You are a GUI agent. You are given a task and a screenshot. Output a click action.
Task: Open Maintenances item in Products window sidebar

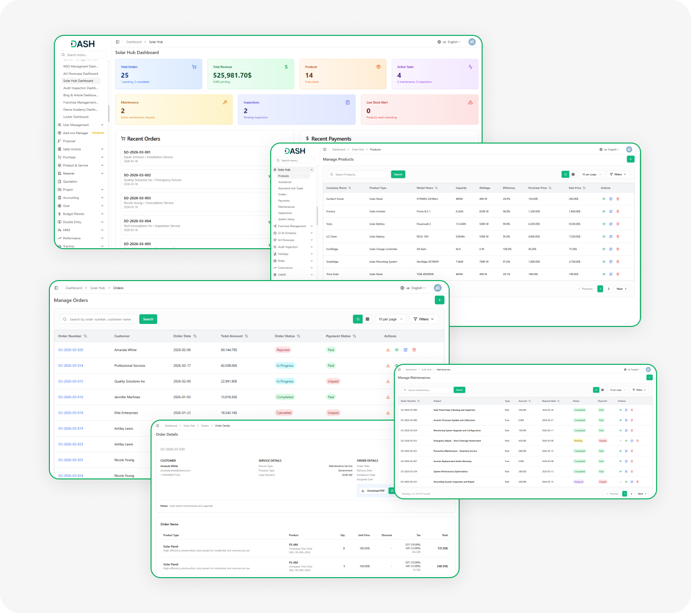[x=287, y=207]
